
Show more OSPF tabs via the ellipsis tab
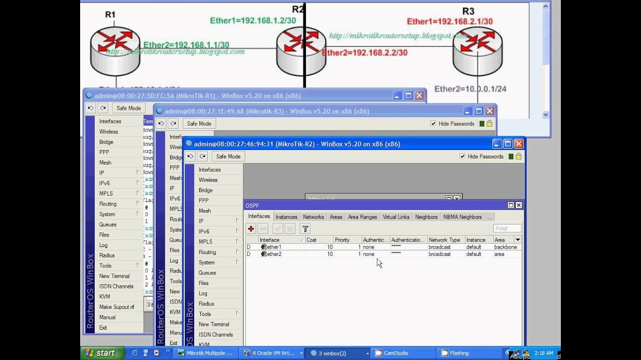(490, 217)
